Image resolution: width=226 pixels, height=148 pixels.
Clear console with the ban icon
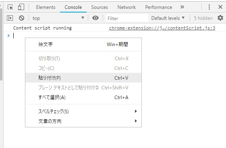21,18
